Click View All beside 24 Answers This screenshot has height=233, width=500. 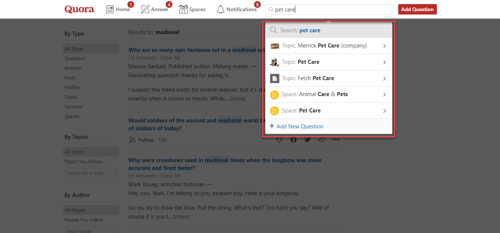170,58
